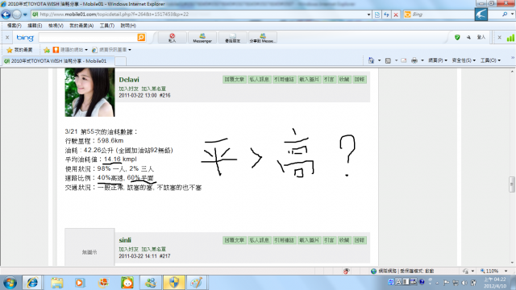This screenshot has width=516, height=290.
Task: Open the 說明(H) menu
Action: 128,26
